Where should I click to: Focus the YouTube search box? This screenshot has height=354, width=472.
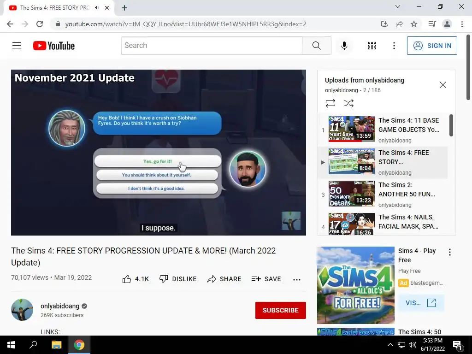[x=212, y=46]
